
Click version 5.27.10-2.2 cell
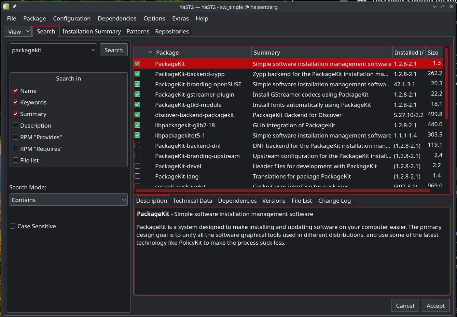pyautogui.click(x=408, y=115)
